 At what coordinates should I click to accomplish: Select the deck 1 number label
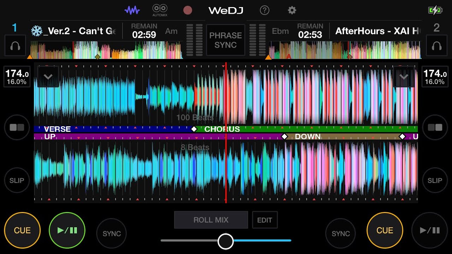tap(14, 28)
